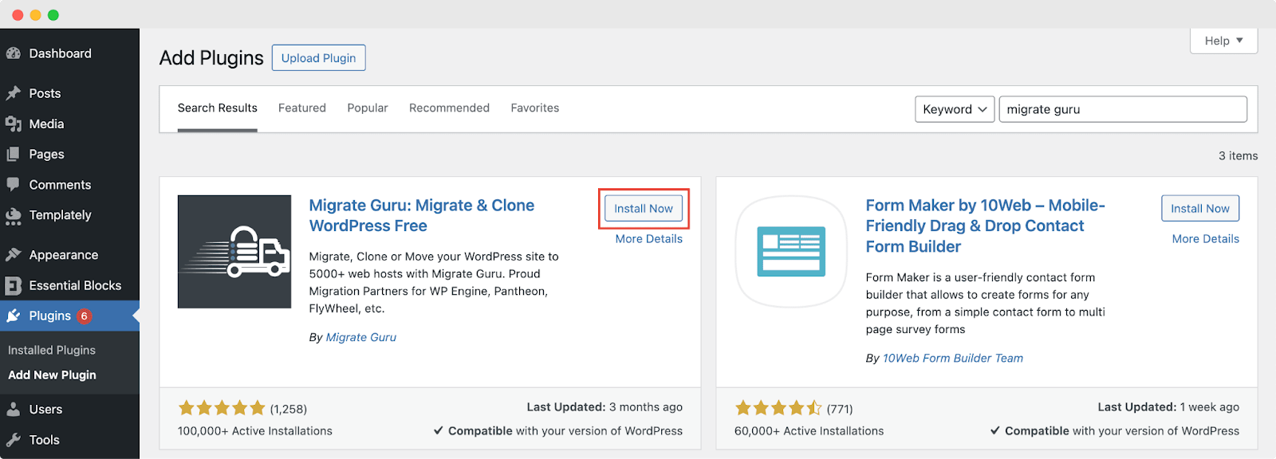
Task: Expand the Help dropdown panel
Action: [1223, 41]
